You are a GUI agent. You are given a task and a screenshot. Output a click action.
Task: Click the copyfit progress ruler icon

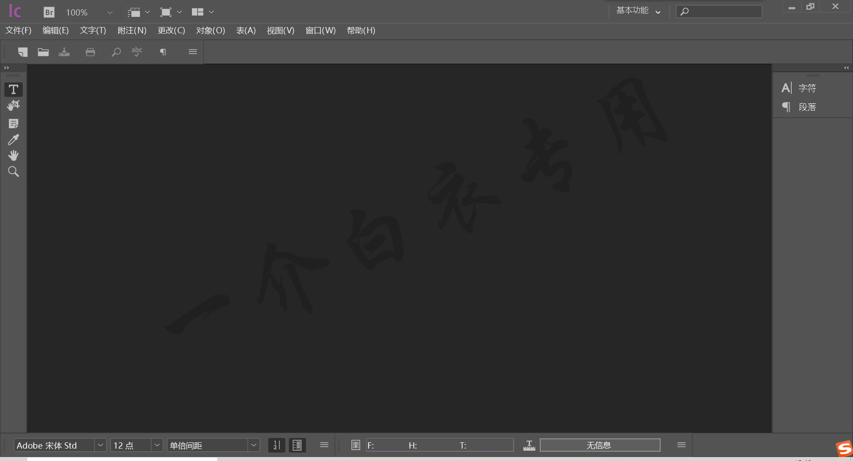(529, 445)
